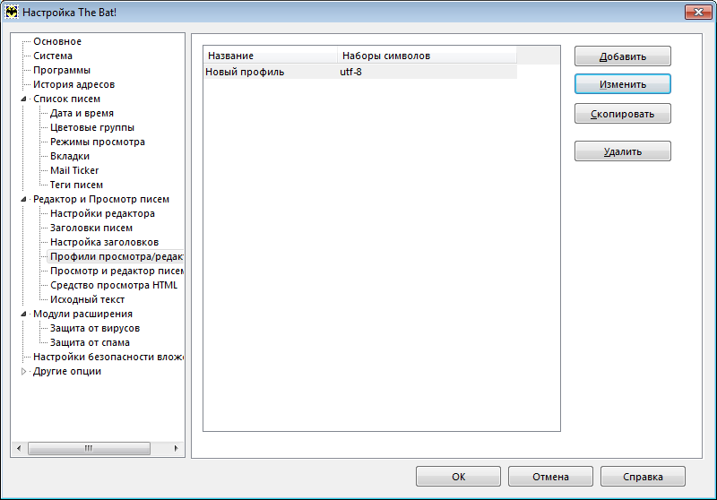Screen dimensions: 717x500
Task: Open Настройки безопасности вложений page
Action: tap(108, 357)
